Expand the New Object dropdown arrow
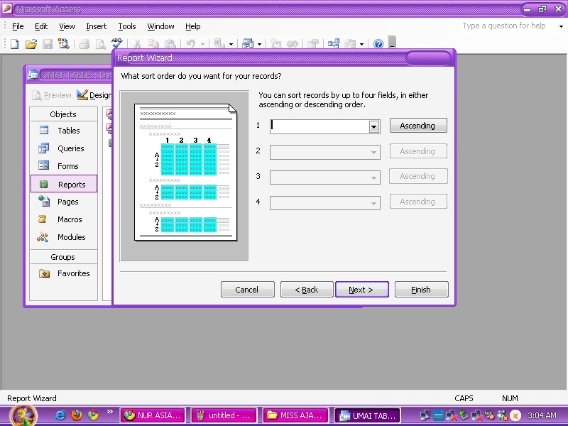The height and width of the screenshot is (426, 568). (x=361, y=45)
